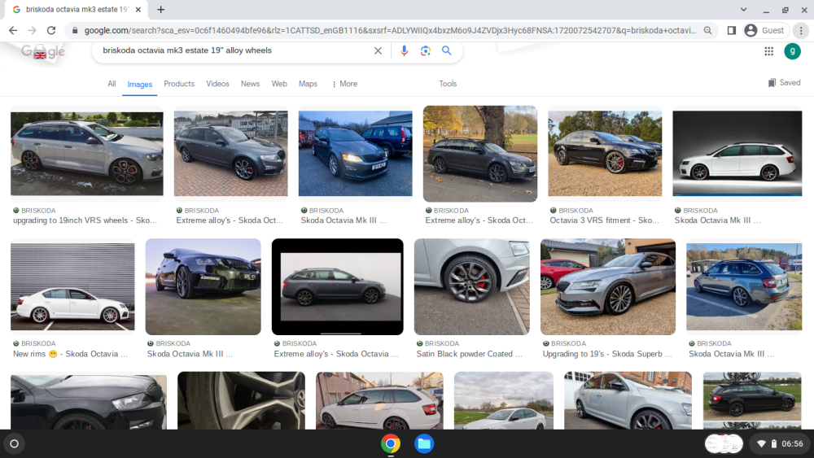Open the ChromeOS launcher circle

[x=15, y=443]
